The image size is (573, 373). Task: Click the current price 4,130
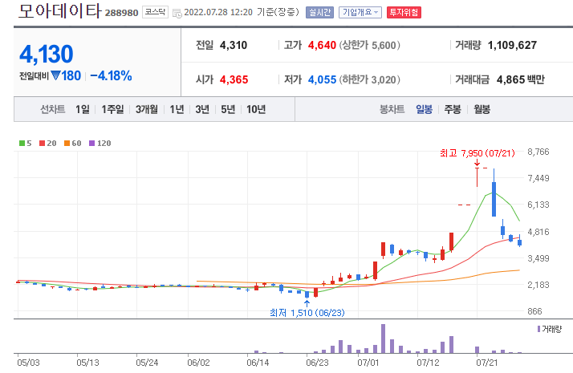pyautogui.click(x=47, y=54)
